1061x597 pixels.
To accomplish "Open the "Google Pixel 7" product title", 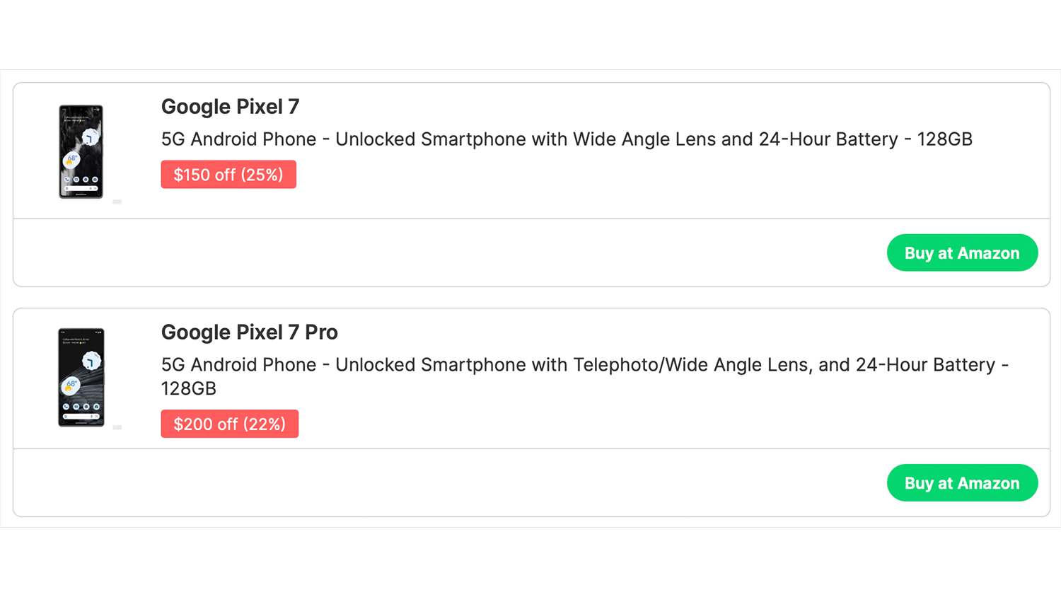I will [x=230, y=107].
